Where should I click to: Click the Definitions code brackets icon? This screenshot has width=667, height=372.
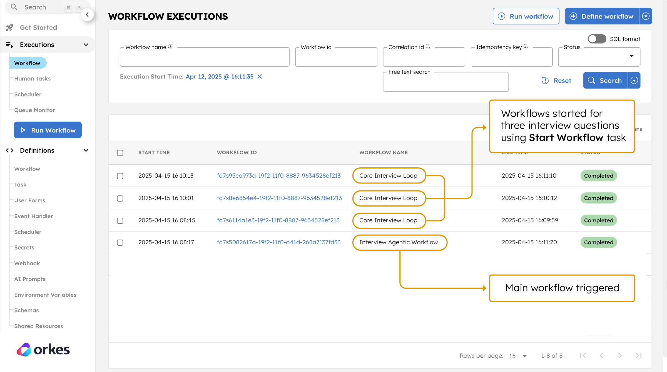click(x=9, y=150)
